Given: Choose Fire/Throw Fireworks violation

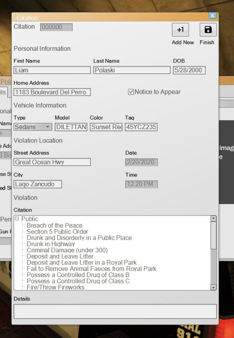Looking at the screenshot, I should coord(56,287).
